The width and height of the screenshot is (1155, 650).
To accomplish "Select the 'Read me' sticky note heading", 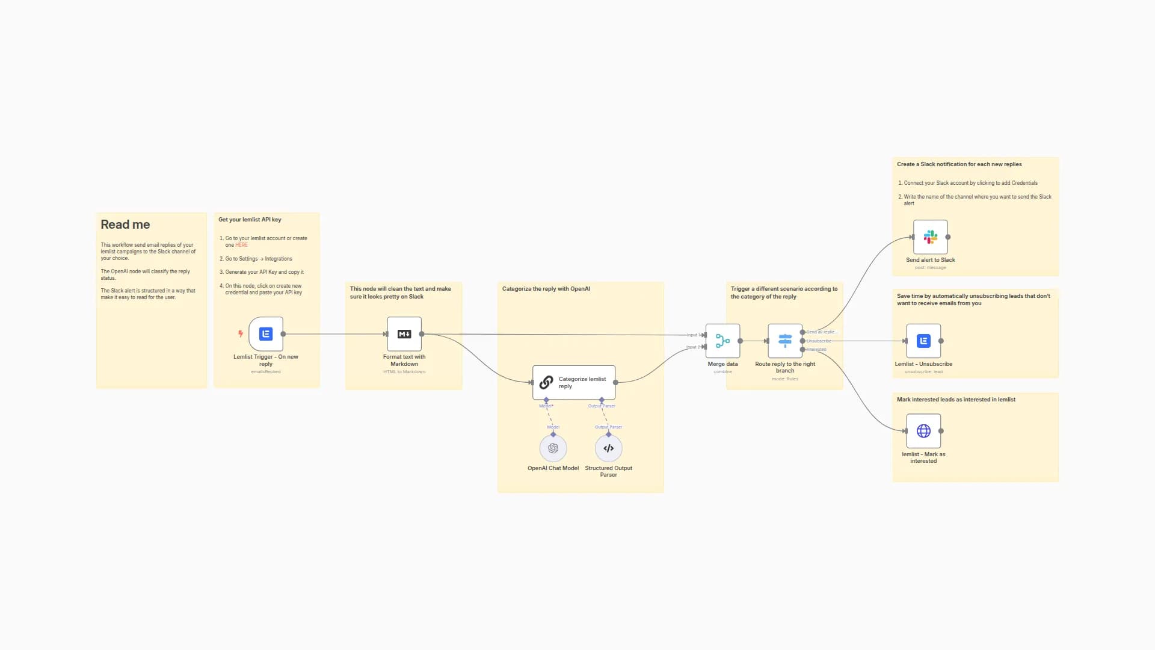I will point(125,224).
